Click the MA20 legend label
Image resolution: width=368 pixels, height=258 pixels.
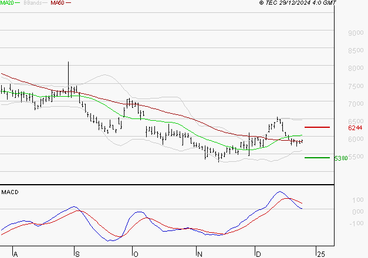click(x=6, y=3)
